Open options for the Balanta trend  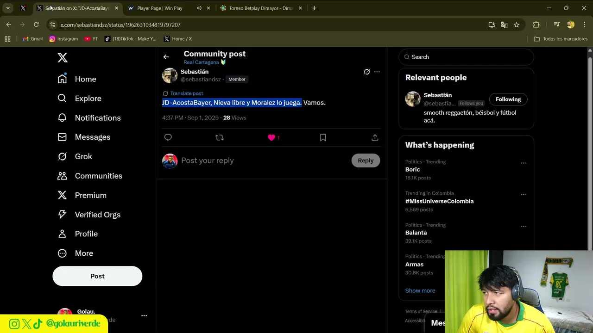click(524, 226)
